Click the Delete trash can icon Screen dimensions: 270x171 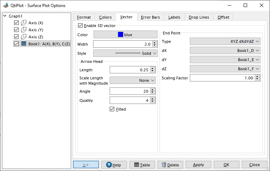point(164,165)
